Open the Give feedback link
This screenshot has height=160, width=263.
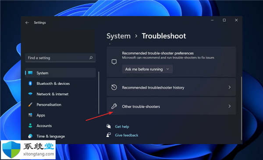click(x=127, y=135)
